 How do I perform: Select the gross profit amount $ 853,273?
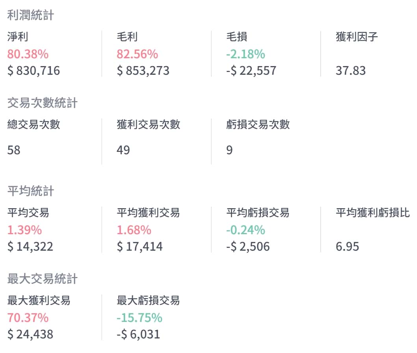click(143, 71)
